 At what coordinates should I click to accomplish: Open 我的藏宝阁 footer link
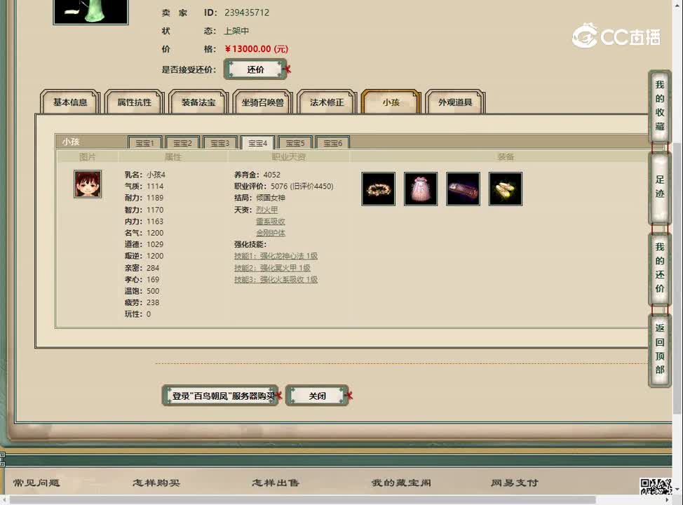tap(401, 483)
